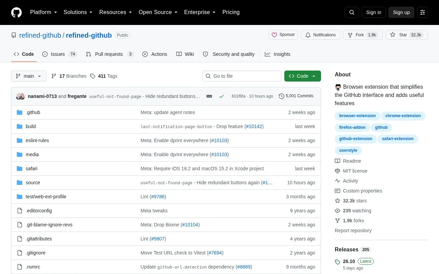This screenshot has height=274, width=439.
Task: Click the Pricing link
Action: coord(231,12)
